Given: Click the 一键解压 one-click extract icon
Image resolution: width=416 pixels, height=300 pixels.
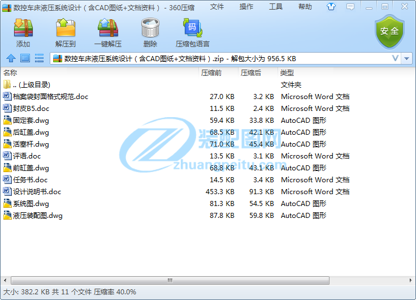Looking at the screenshot, I should click(108, 28).
